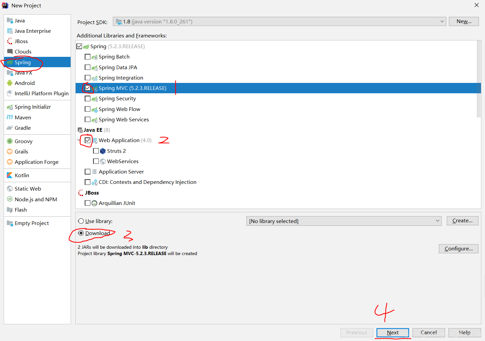Enable the Spring Security checkbox
This screenshot has height=341, width=485.
[88, 98]
